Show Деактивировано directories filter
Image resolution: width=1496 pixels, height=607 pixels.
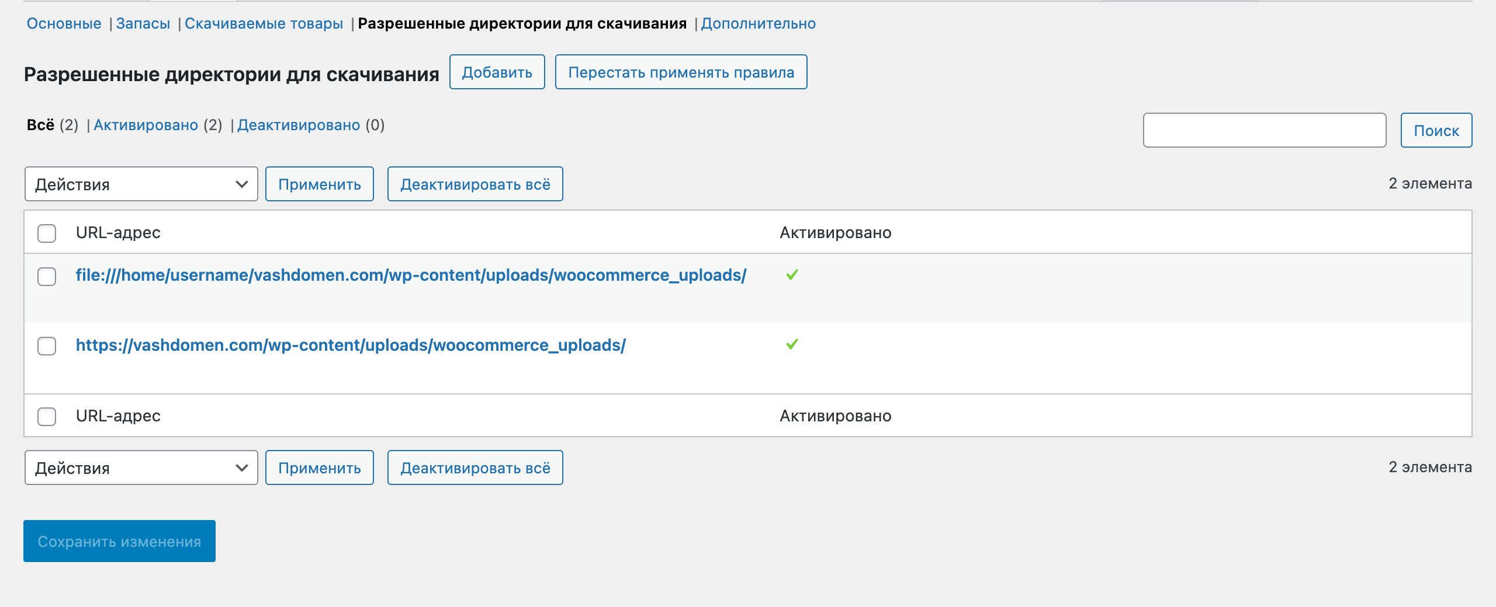tap(299, 125)
